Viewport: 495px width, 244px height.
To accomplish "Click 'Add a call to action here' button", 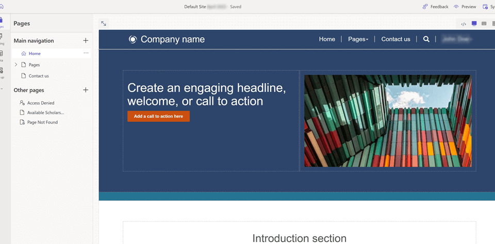I will pyautogui.click(x=158, y=117).
